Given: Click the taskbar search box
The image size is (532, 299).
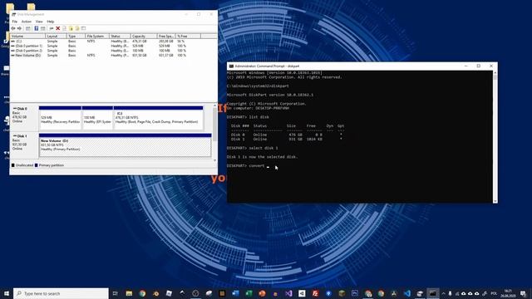Looking at the screenshot, I should point(61,293).
